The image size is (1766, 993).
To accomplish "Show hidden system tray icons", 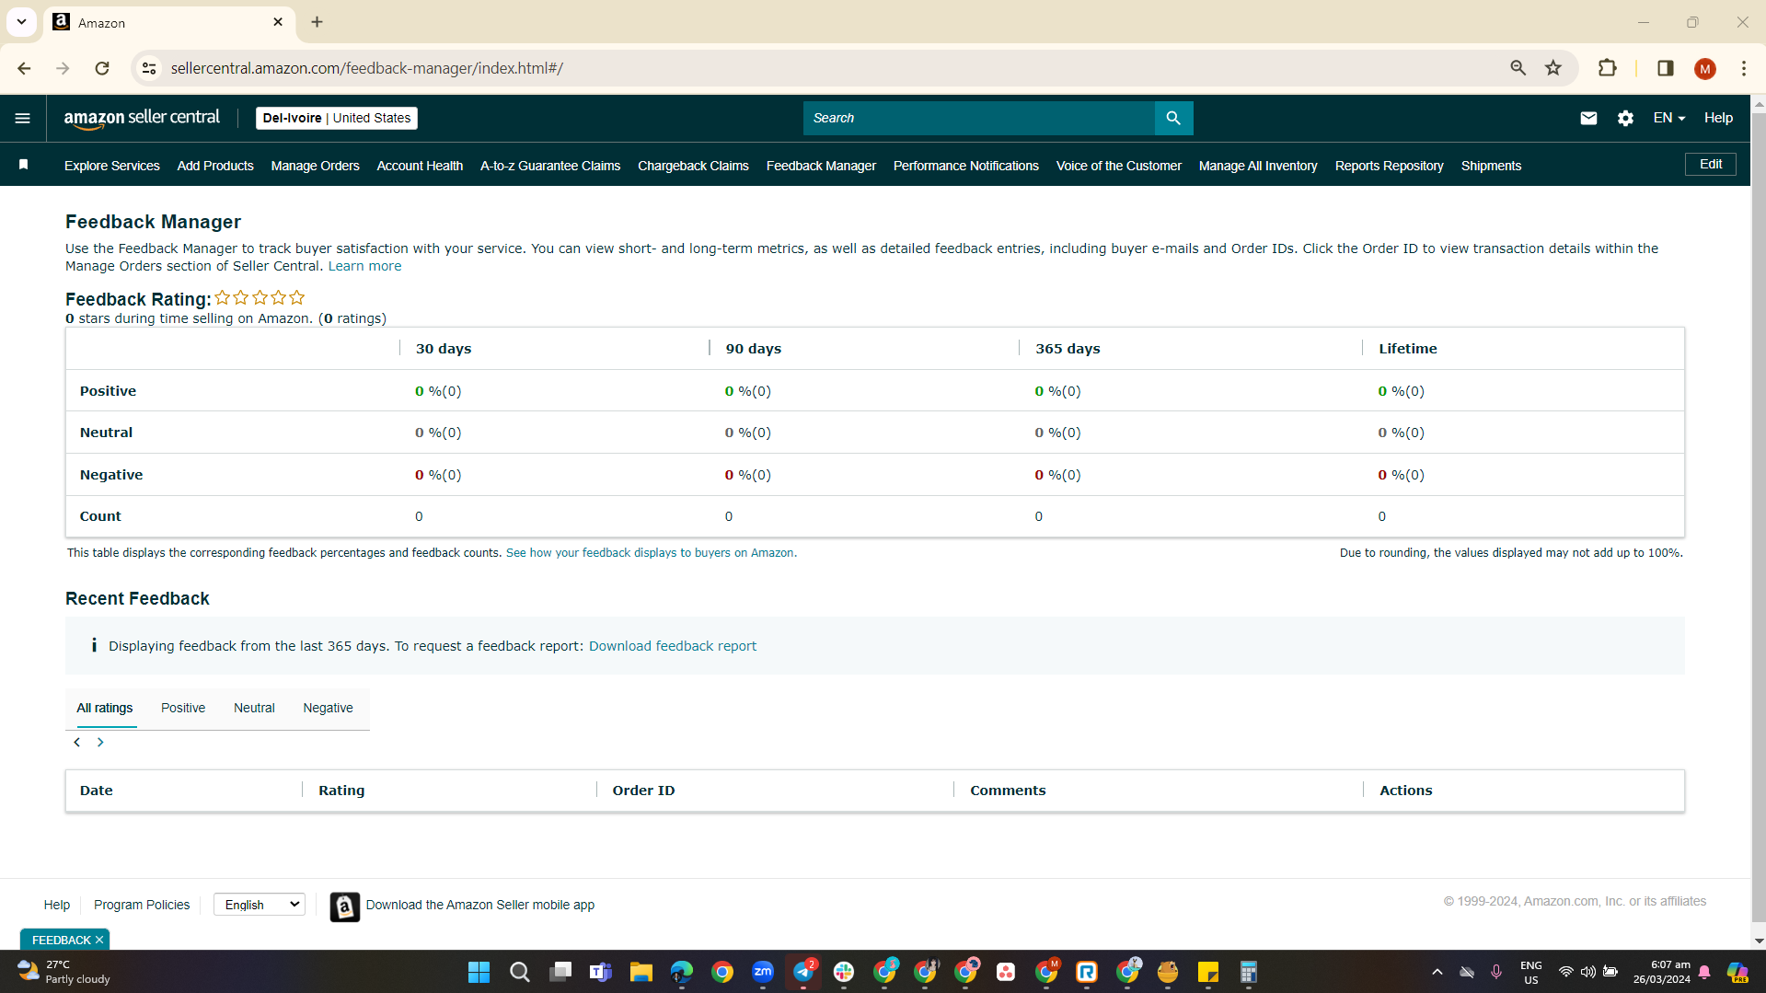I will point(1437,972).
